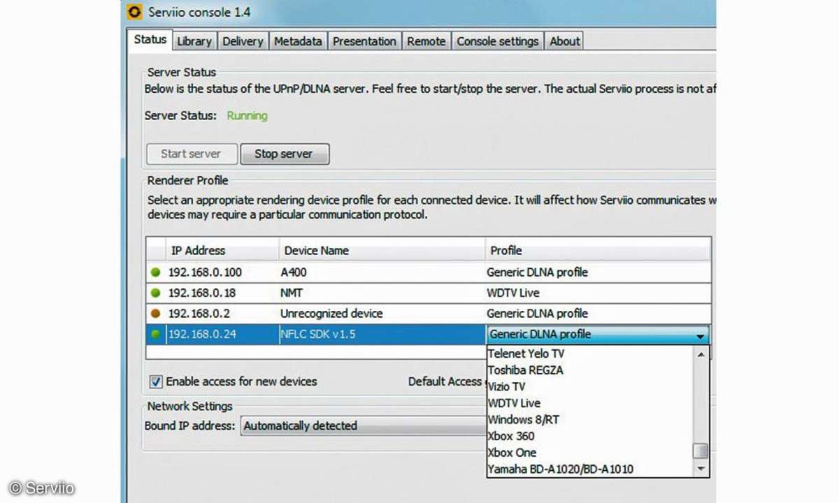The width and height of the screenshot is (839, 503).
Task: Click the Device Name column header
Action: coord(382,250)
